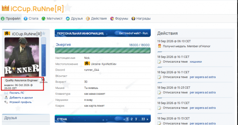Click the Member of Honor medal icon
This screenshot has width=238, height=125.
point(159,46)
